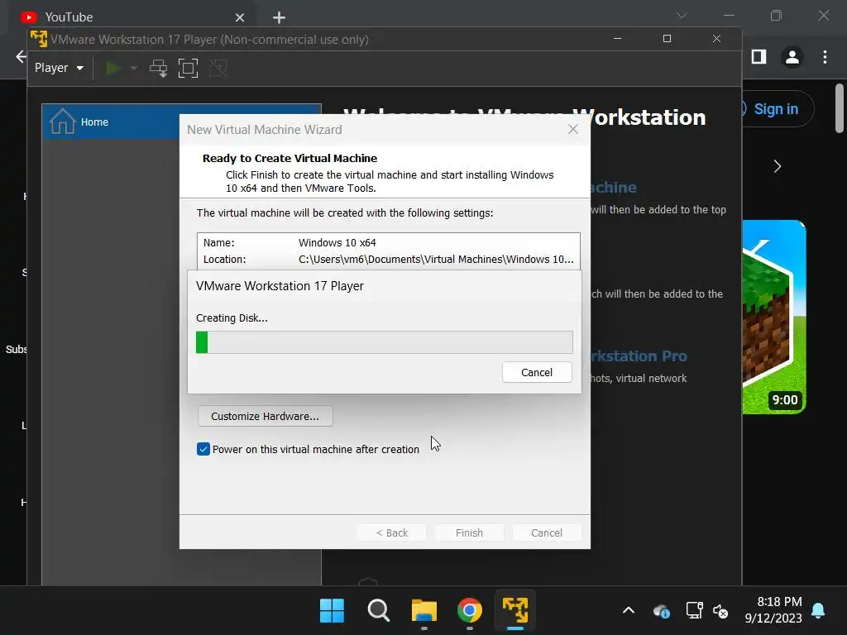Image resolution: width=847 pixels, height=635 pixels.
Task: Open the Minecraft video thumbnail 9:00
Action: tap(774, 317)
